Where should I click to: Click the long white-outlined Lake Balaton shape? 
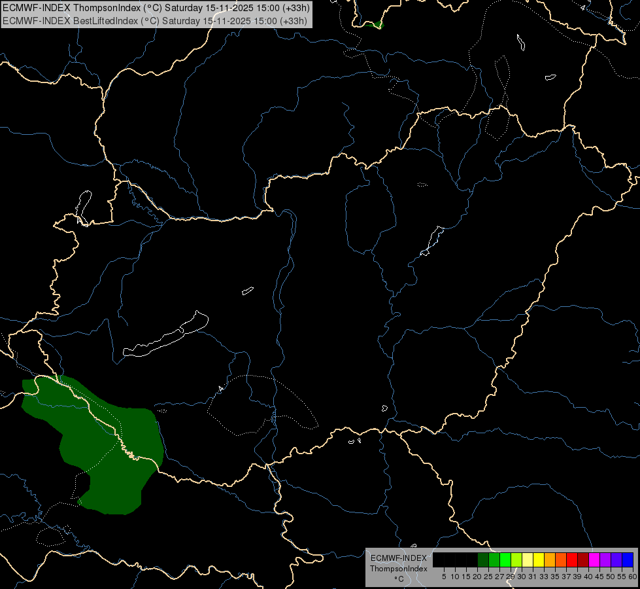[165, 335]
